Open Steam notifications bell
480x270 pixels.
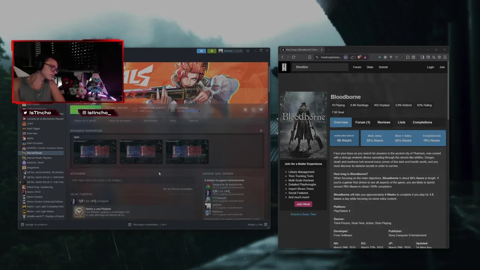(211, 51)
